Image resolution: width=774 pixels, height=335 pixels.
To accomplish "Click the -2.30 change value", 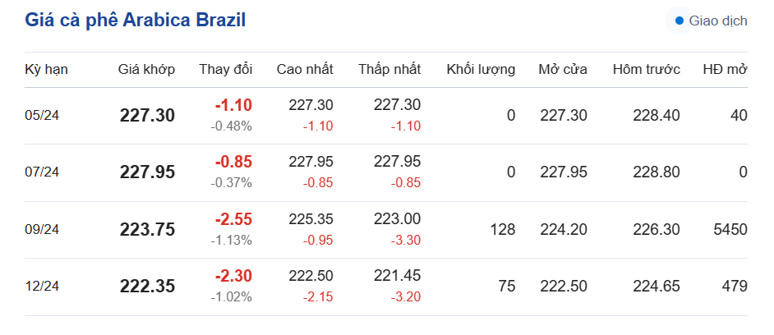I will (x=233, y=277).
